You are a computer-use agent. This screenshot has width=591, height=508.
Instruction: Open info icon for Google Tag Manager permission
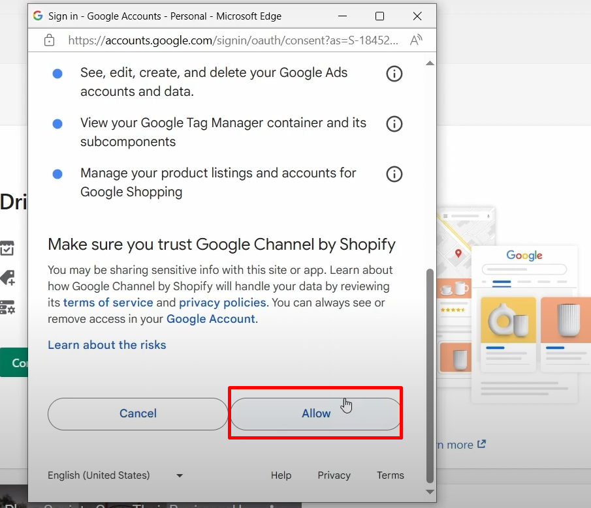(394, 124)
